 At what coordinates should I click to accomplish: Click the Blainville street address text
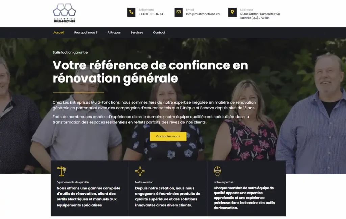[x=260, y=15]
